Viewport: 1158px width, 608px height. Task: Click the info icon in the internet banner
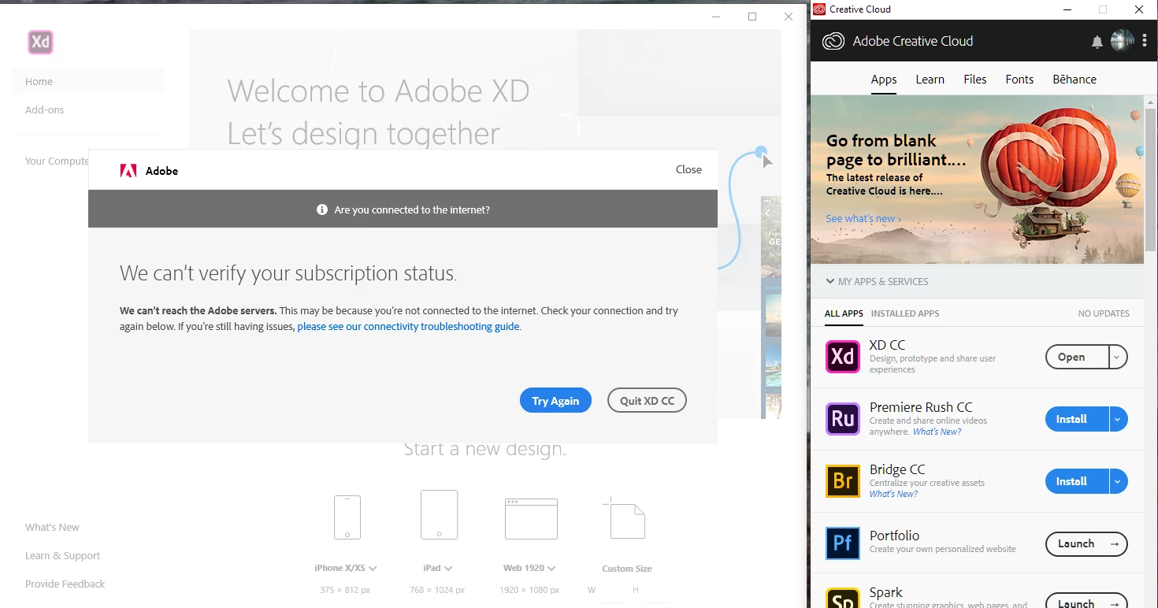322,209
